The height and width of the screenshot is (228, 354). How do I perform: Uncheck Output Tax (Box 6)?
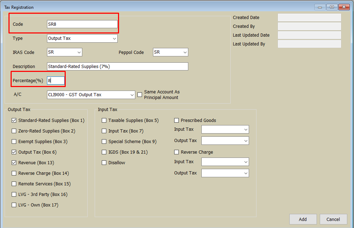click(14, 152)
